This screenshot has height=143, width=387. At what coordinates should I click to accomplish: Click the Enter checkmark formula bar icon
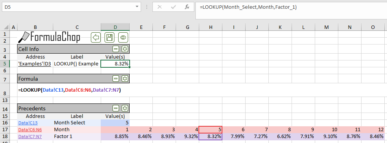tap(173, 7)
